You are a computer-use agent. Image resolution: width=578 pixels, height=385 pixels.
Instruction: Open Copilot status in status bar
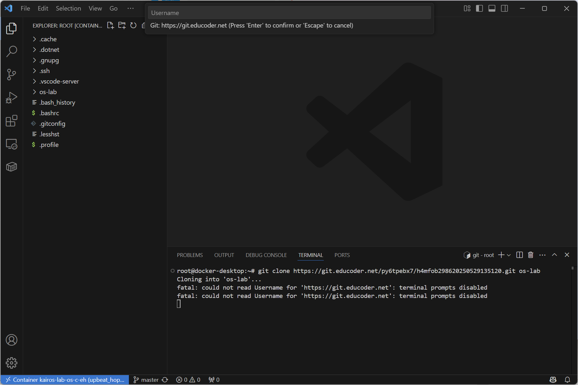pos(553,380)
